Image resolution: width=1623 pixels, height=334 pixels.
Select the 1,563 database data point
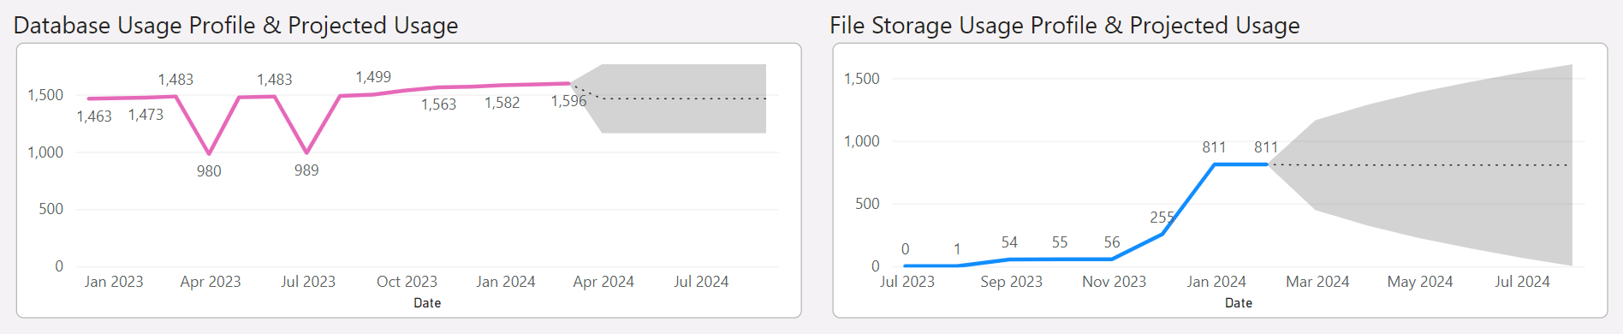438,87
